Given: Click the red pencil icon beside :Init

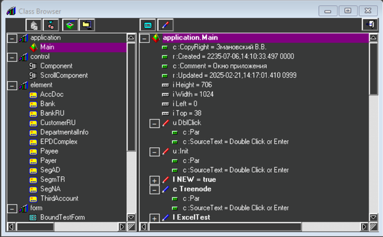Looking at the screenshot, I should coord(165,152).
